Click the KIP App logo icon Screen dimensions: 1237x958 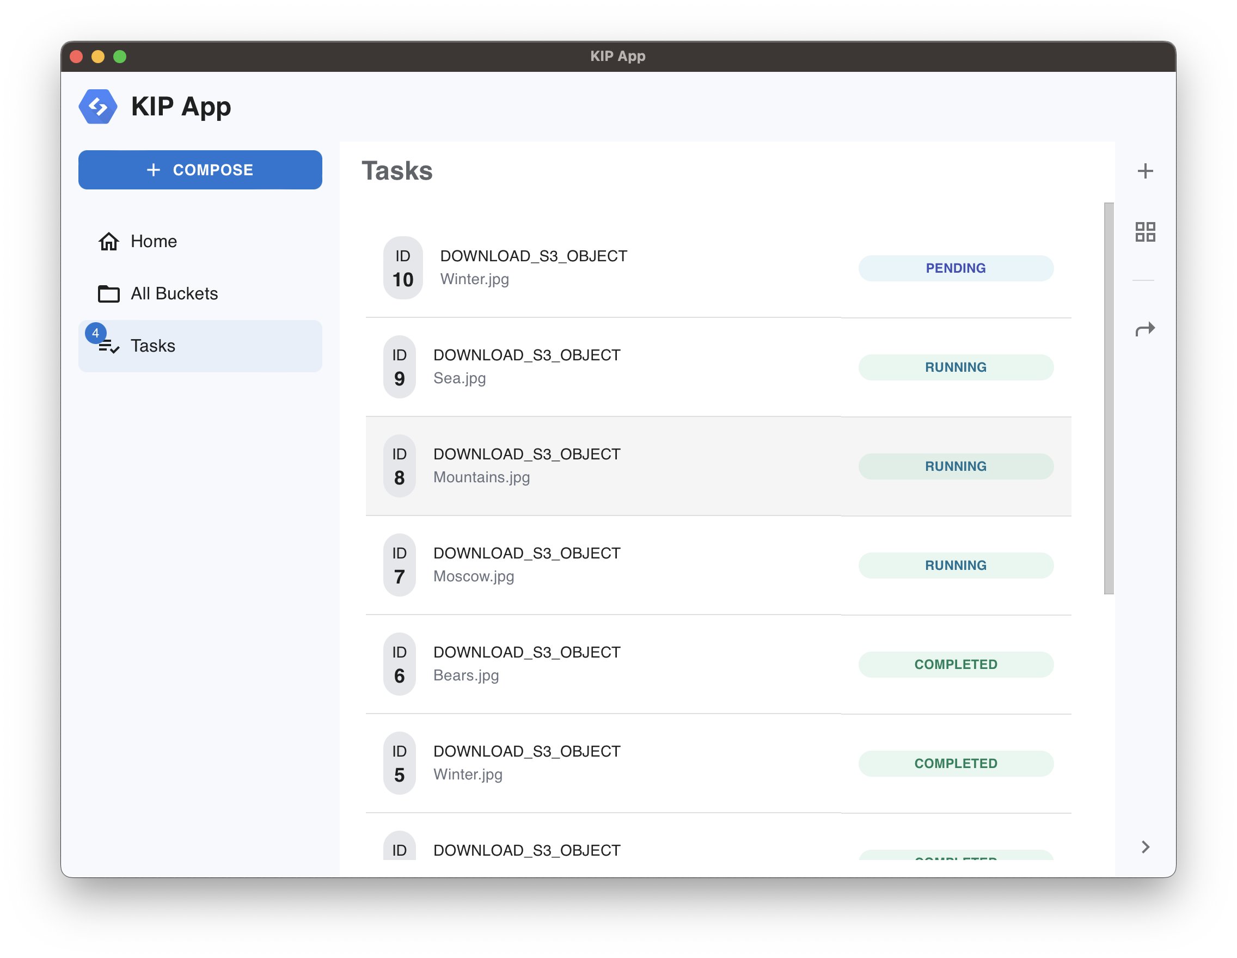98,107
